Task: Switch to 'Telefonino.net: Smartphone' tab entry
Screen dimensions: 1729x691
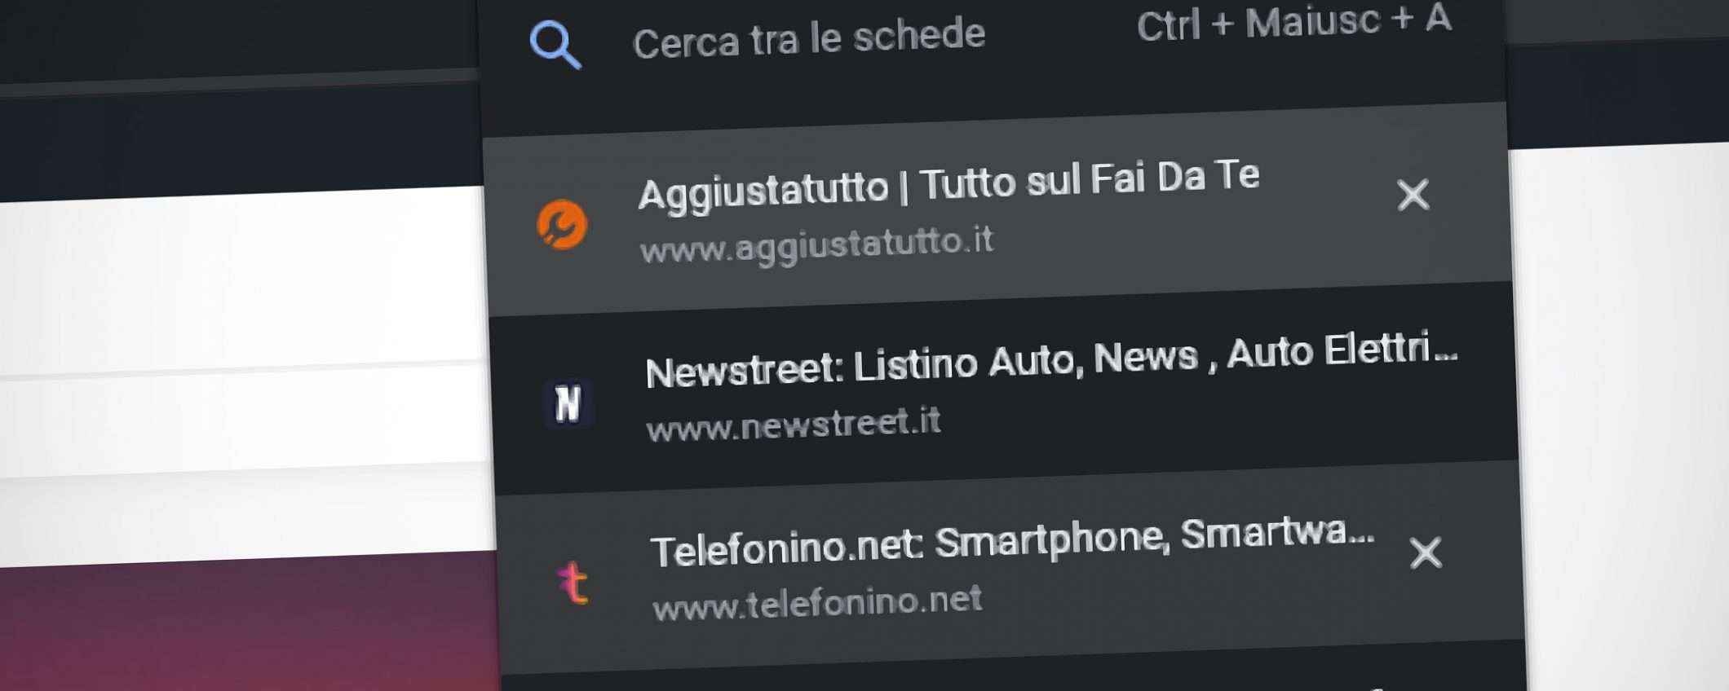Action: (1011, 541)
